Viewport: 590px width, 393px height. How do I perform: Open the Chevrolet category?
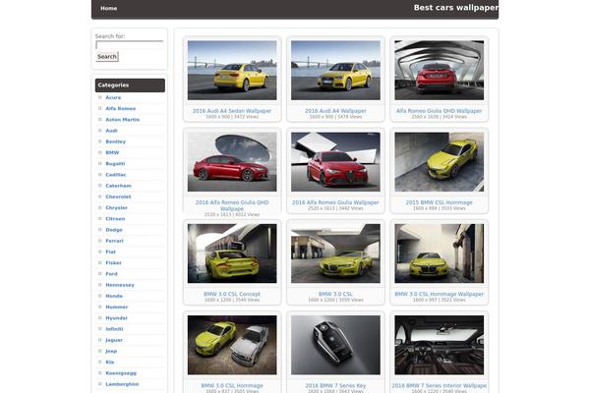click(x=118, y=196)
